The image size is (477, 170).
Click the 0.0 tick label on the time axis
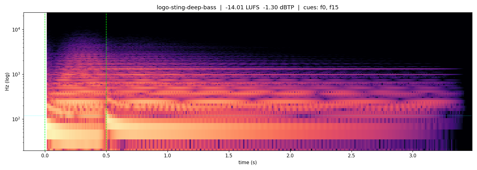pos(45,156)
